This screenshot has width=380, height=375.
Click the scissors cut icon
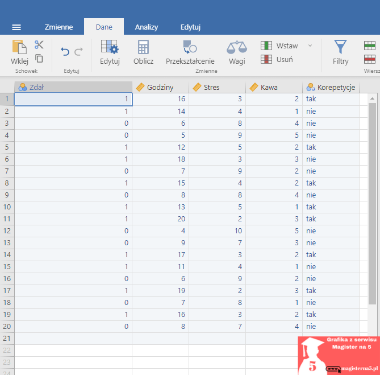[x=39, y=45]
